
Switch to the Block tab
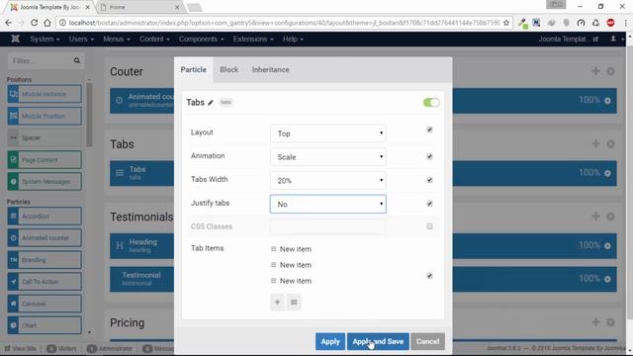point(228,70)
